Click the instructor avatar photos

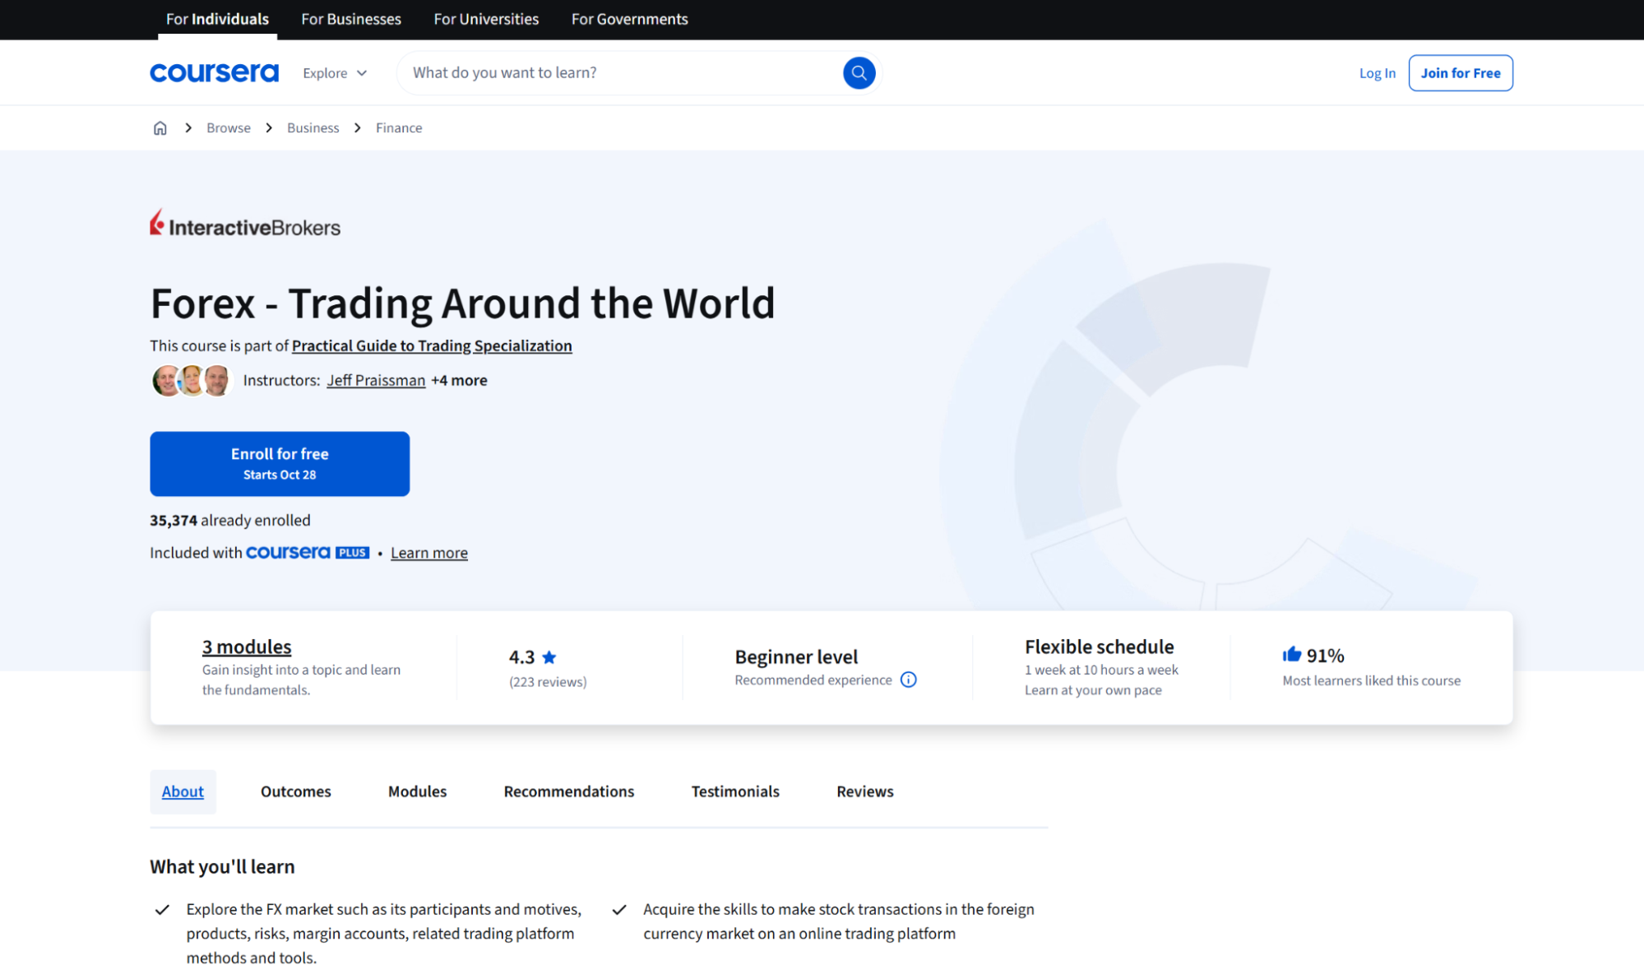pos(192,380)
